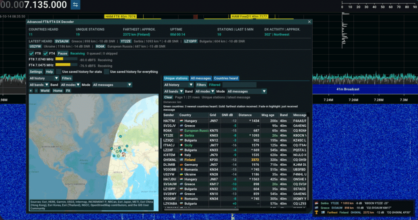This screenshot has width=418, height=220.
Task: Close the Advanced FT8/FT4 DX Decoder window
Action: (309, 22)
